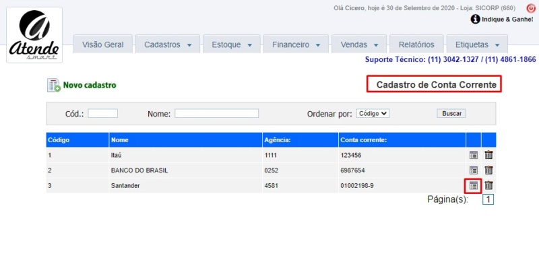Image resolution: width=539 pixels, height=256 pixels.
Task: Open the Indique & Ganhe! link
Action: 507,20
